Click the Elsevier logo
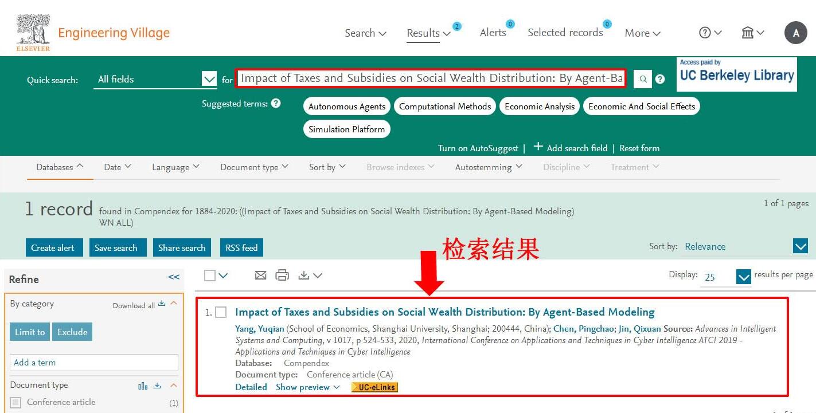Viewport: 816px width, 413px height. [33, 33]
